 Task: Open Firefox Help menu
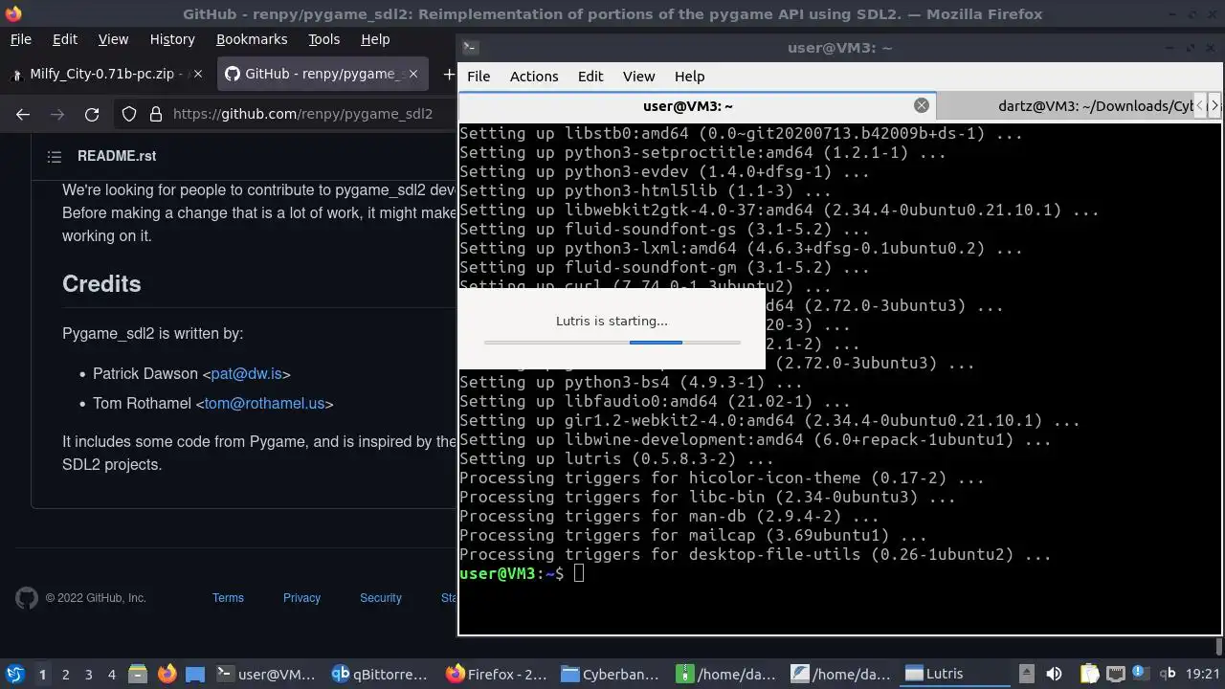[375, 39]
